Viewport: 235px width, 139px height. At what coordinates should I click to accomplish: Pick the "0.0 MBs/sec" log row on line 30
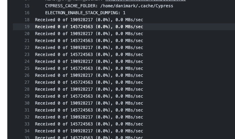(x=89, y=103)
